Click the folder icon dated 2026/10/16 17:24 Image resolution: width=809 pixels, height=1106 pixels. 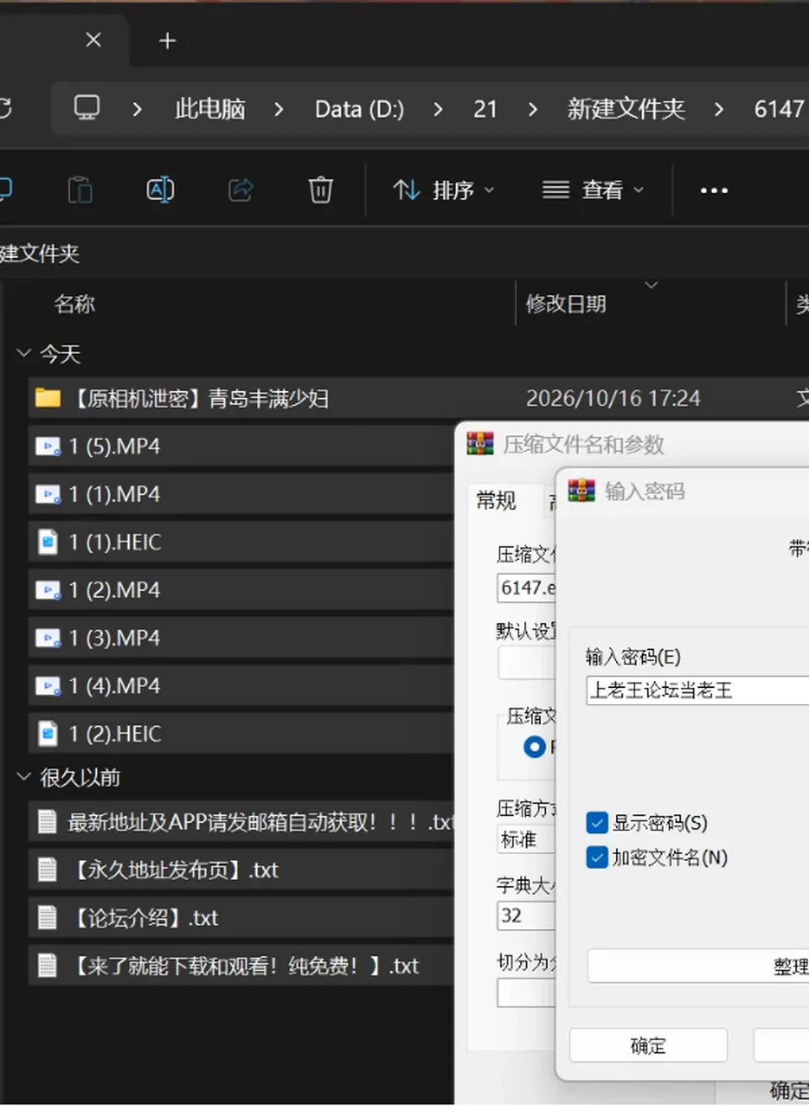pyautogui.click(x=48, y=398)
